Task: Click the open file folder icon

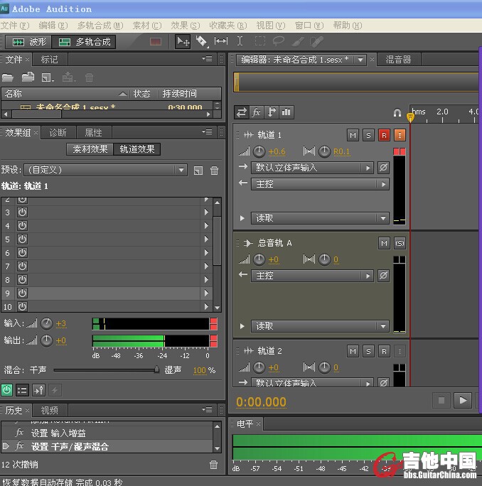Action: tap(8, 77)
